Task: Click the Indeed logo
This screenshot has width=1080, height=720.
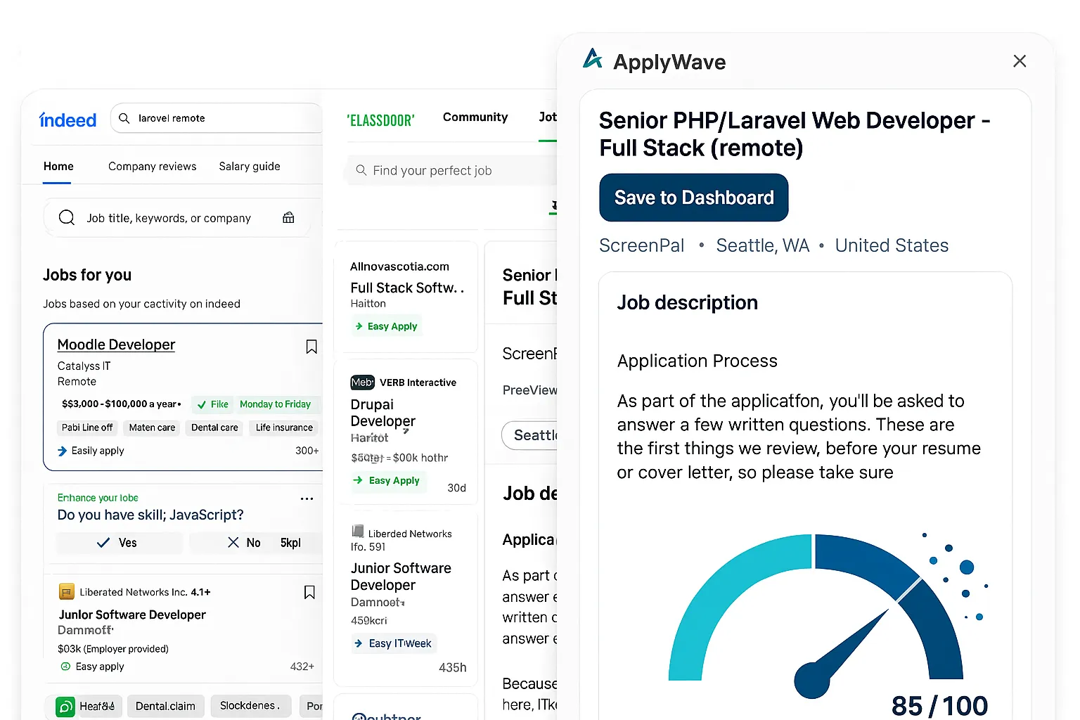Action: (x=67, y=120)
